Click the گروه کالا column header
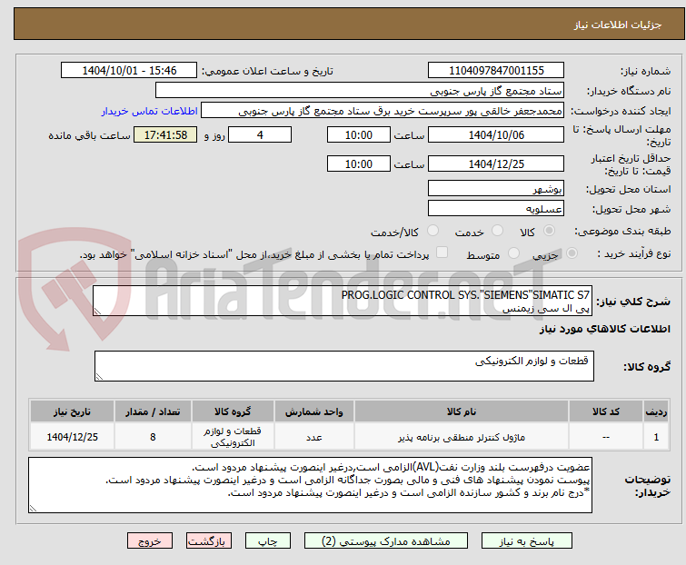 coord(233,411)
